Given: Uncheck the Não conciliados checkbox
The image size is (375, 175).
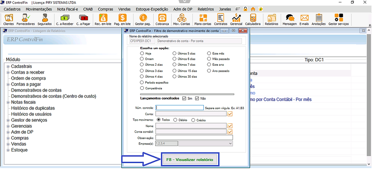Looking at the screenshot, I should [197, 98].
